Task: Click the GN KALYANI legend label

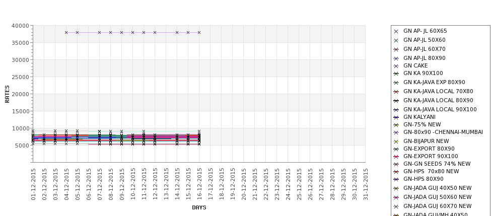Action: (x=419, y=117)
